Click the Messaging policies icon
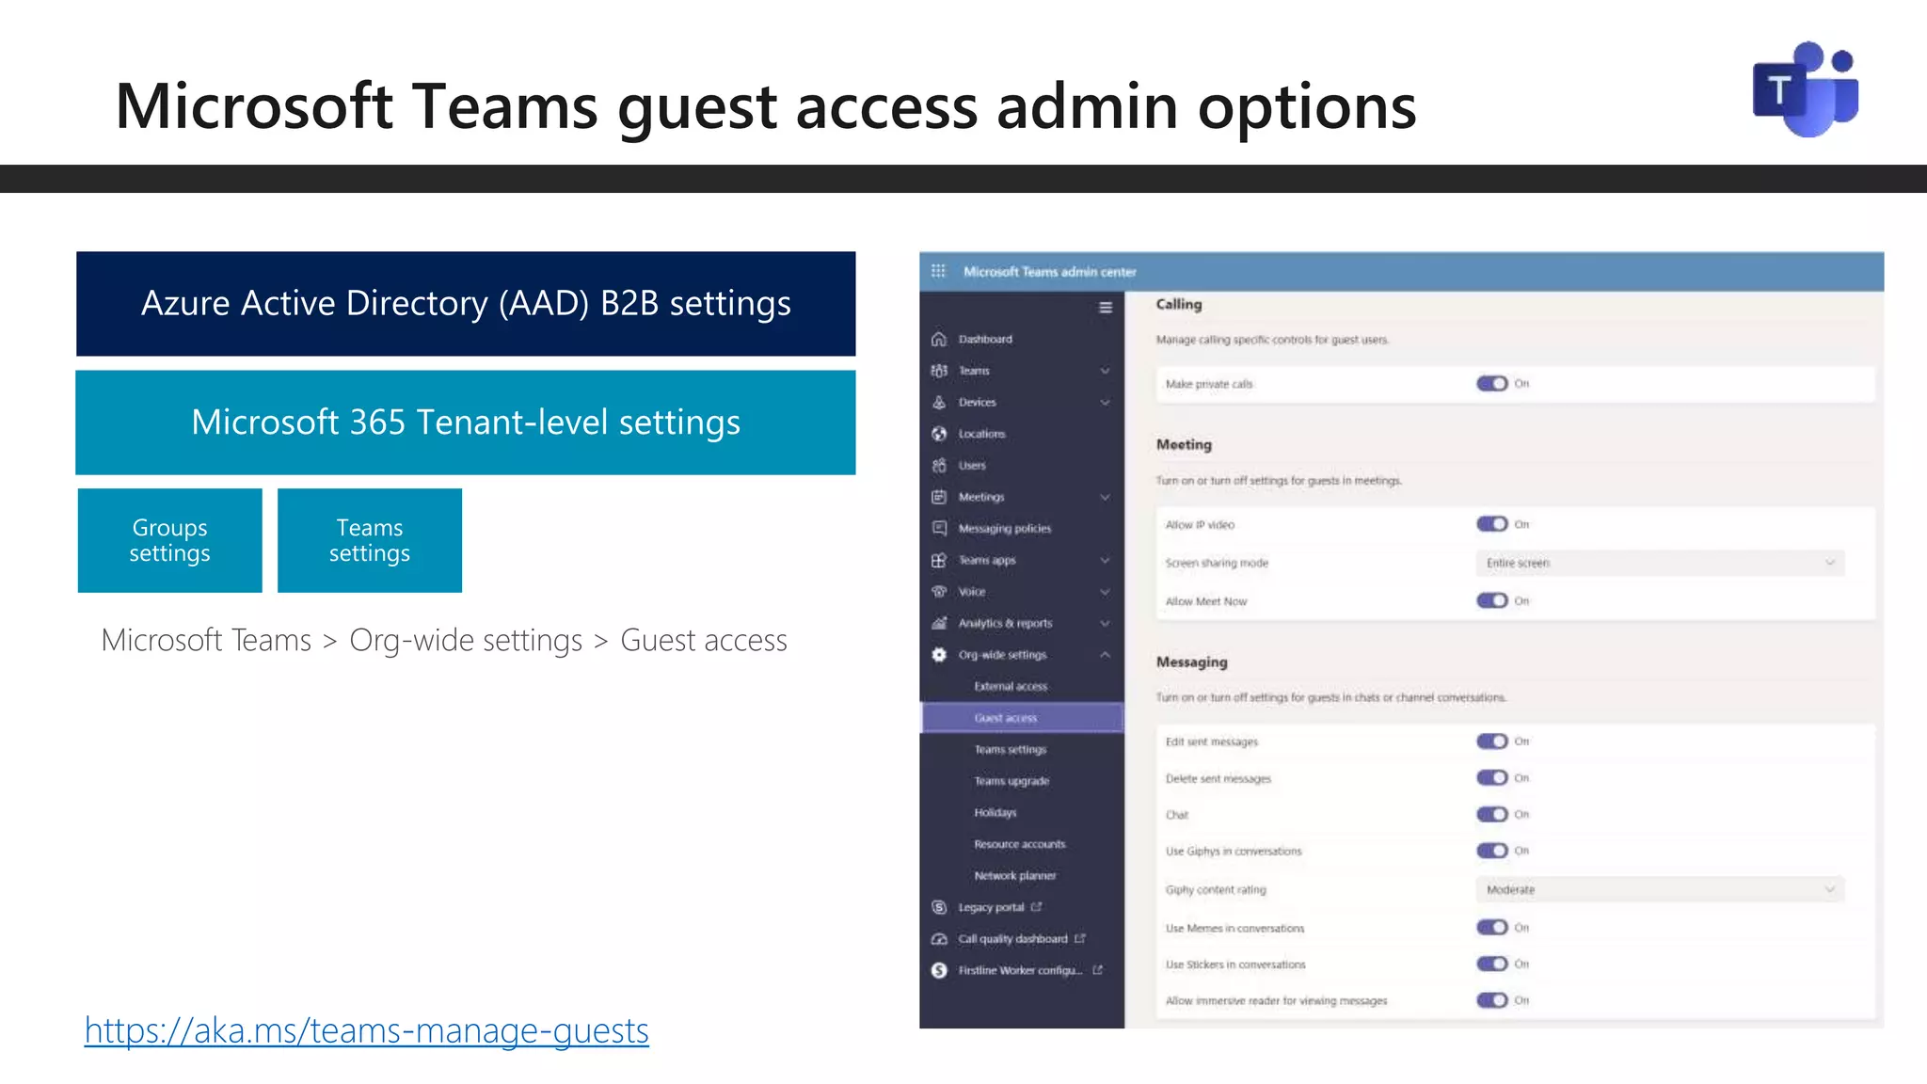Screen dimensions: 1927x1084 (939, 529)
